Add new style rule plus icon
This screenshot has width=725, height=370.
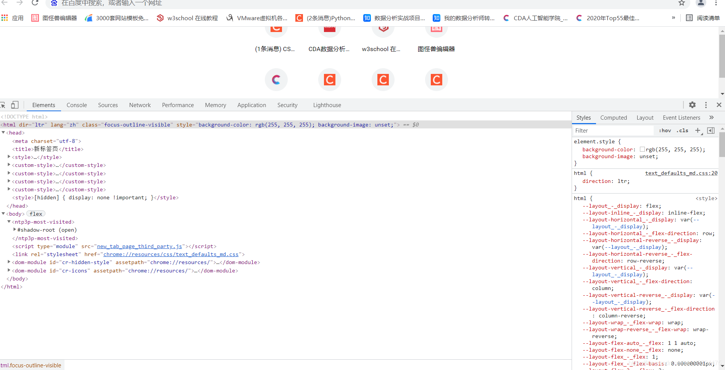[x=698, y=131]
